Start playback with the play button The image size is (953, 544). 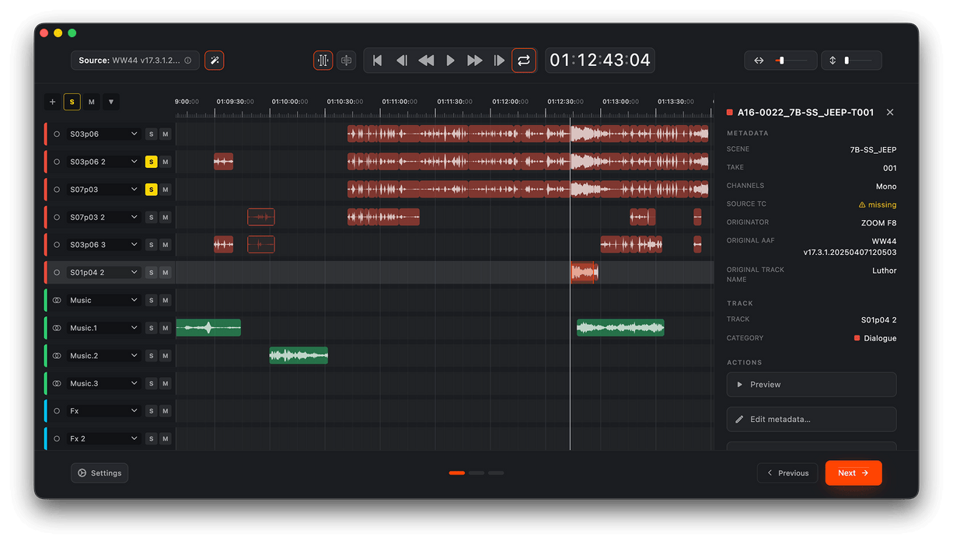pos(450,60)
